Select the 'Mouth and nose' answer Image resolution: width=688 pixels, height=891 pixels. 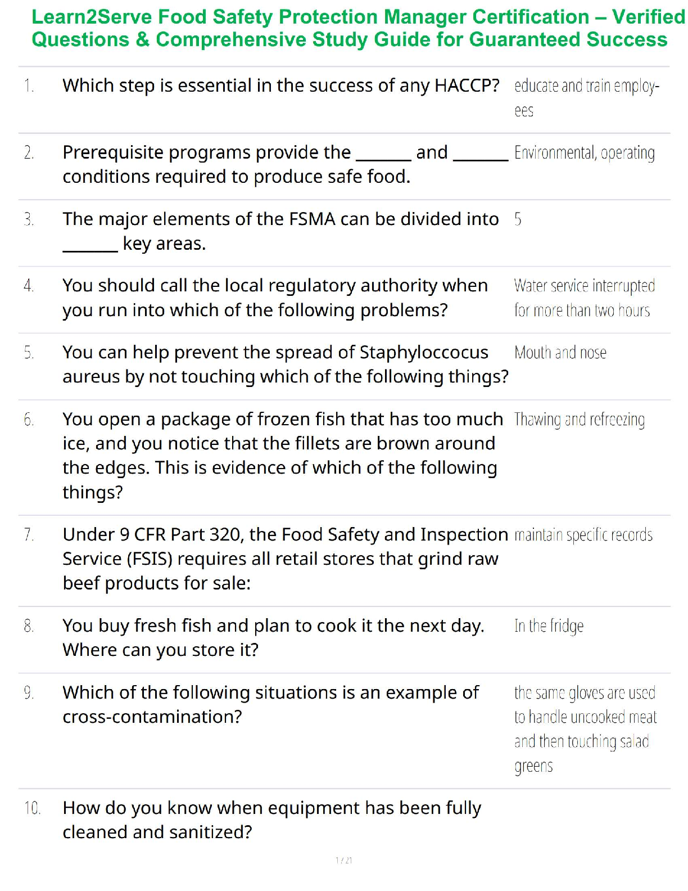tap(560, 353)
